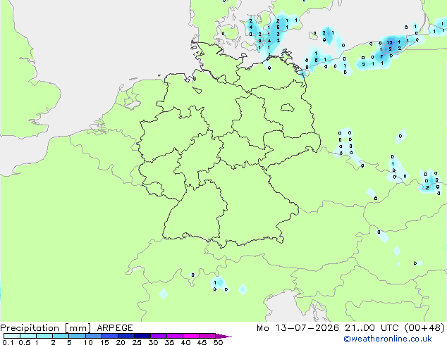This screenshot has height=345, width=447.
Task: Click the '15' legend scale label
Action: coord(104,342)
